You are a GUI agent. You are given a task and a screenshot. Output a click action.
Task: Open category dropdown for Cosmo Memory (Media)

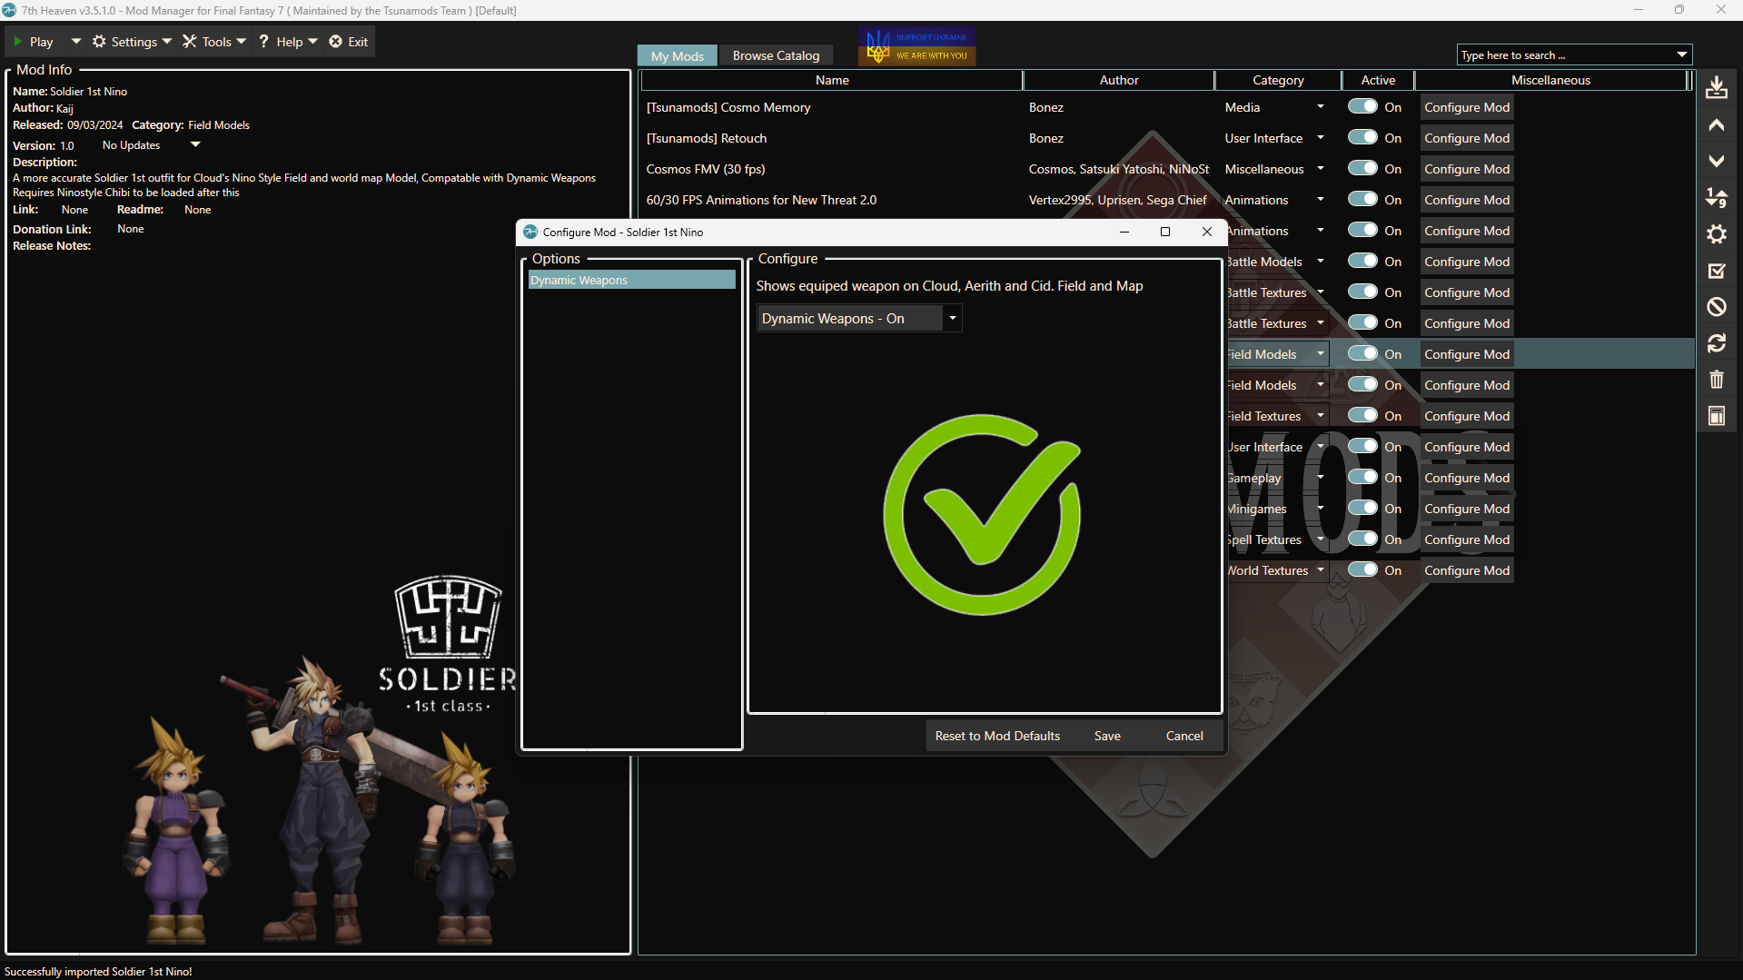pyautogui.click(x=1320, y=107)
